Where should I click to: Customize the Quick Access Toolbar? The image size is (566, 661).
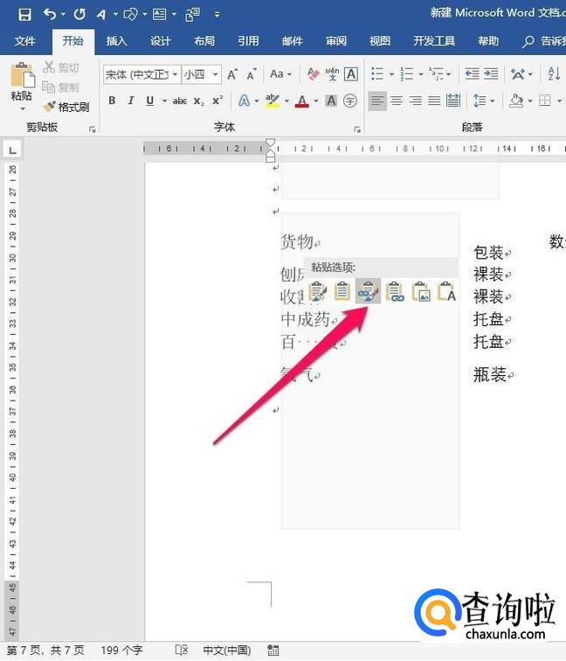tap(217, 14)
